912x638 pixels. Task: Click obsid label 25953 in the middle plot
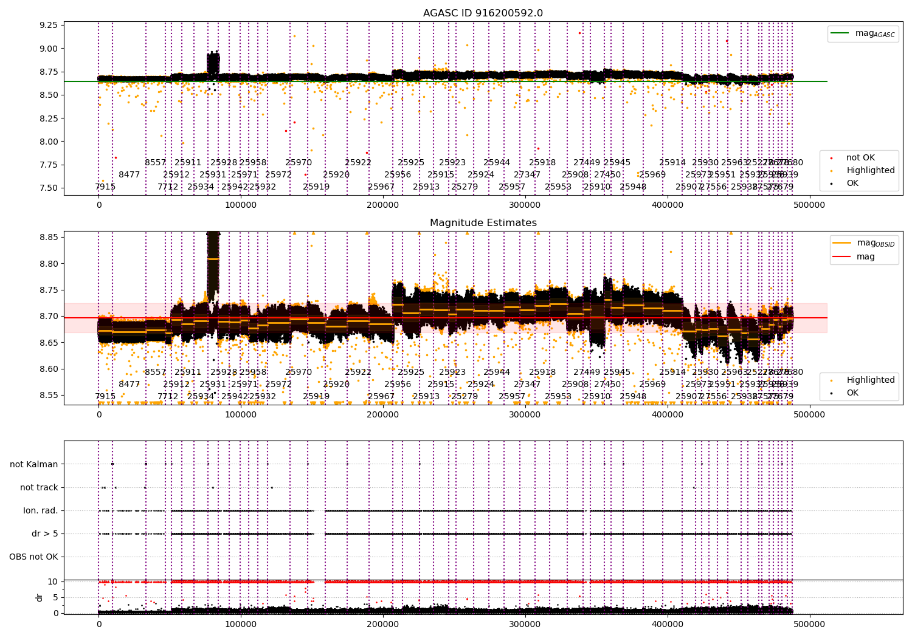(558, 397)
